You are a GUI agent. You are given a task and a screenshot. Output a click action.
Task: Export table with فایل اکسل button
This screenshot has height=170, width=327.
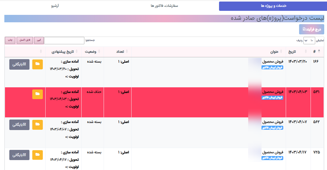pyautogui.click(x=25, y=40)
